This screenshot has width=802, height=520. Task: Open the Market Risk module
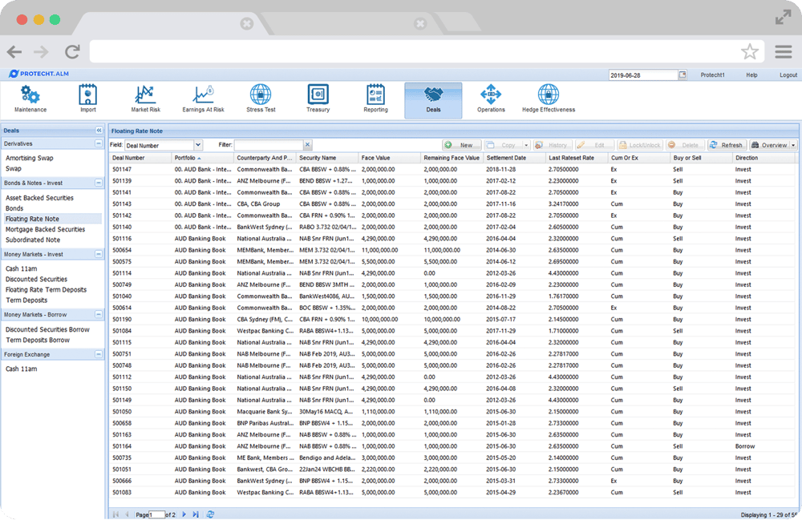pos(144,96)
